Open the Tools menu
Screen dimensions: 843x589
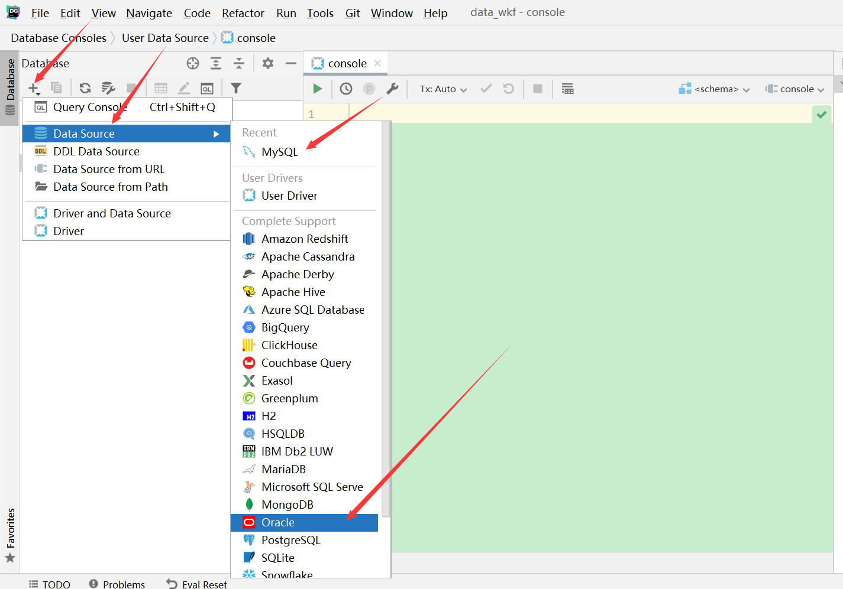[x=320, y=13]
